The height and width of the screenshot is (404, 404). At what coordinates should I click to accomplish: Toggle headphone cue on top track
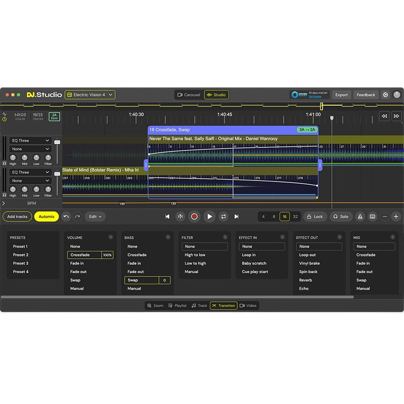click(x=4, y=163)
